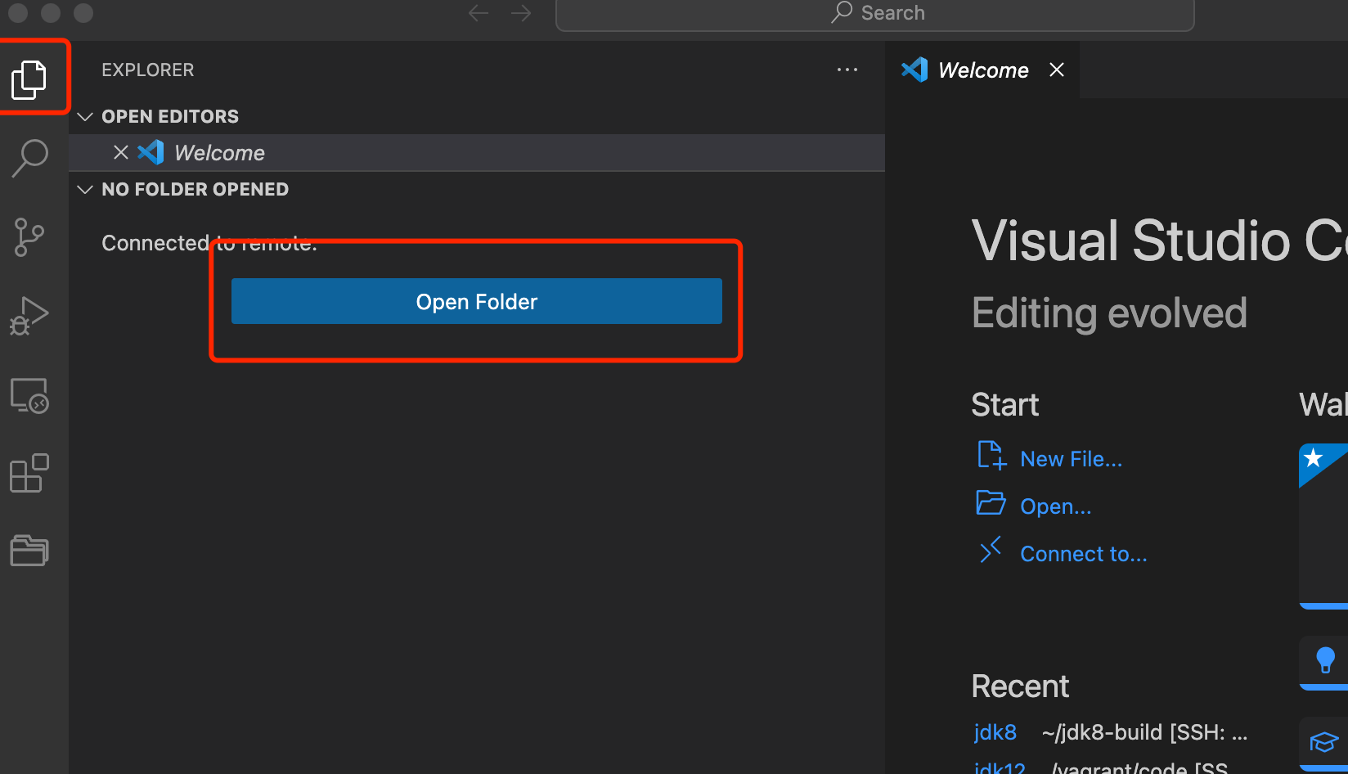Click the Open... link under Start

coord(1055,506)
